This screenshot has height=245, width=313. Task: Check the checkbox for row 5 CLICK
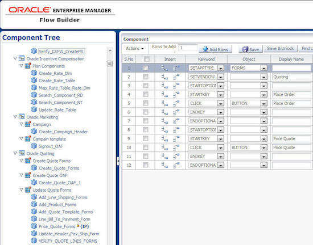pyautogui.click(x=146, y=103)
